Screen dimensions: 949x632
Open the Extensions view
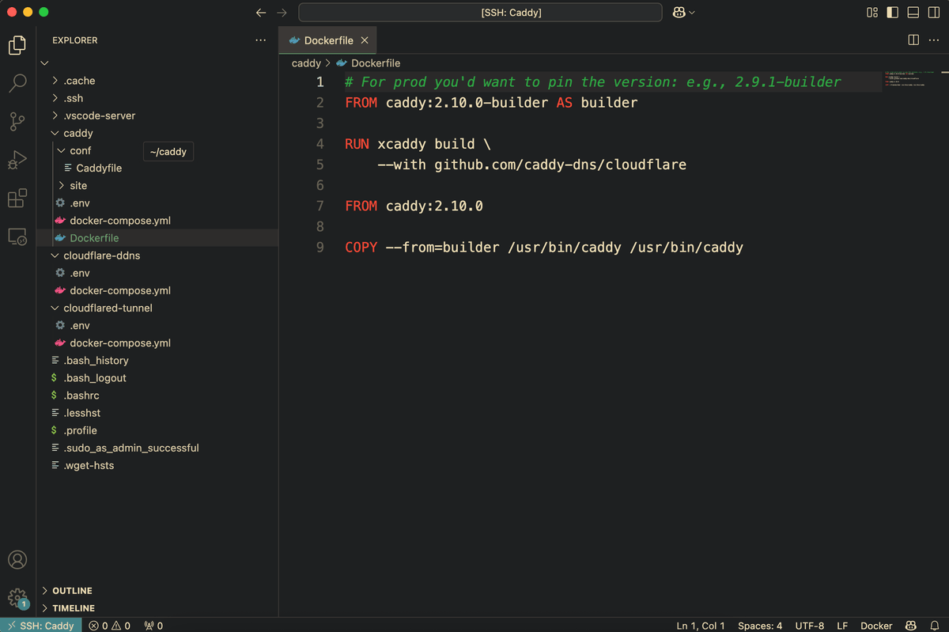coord(17,198)
